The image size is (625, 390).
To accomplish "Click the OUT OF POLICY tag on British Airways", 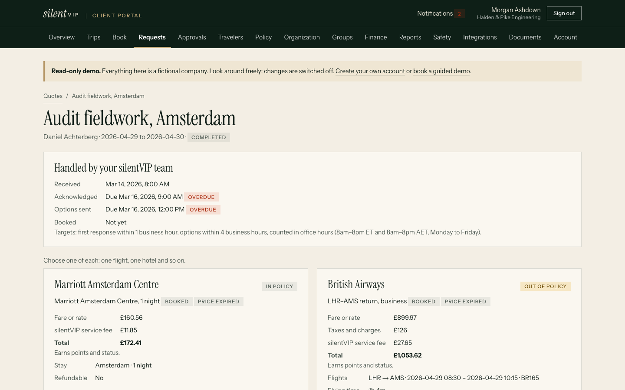I will pyautogui.click(x=546, y=286).
